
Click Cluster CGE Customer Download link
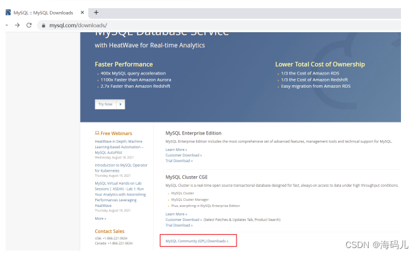[183, 220]
